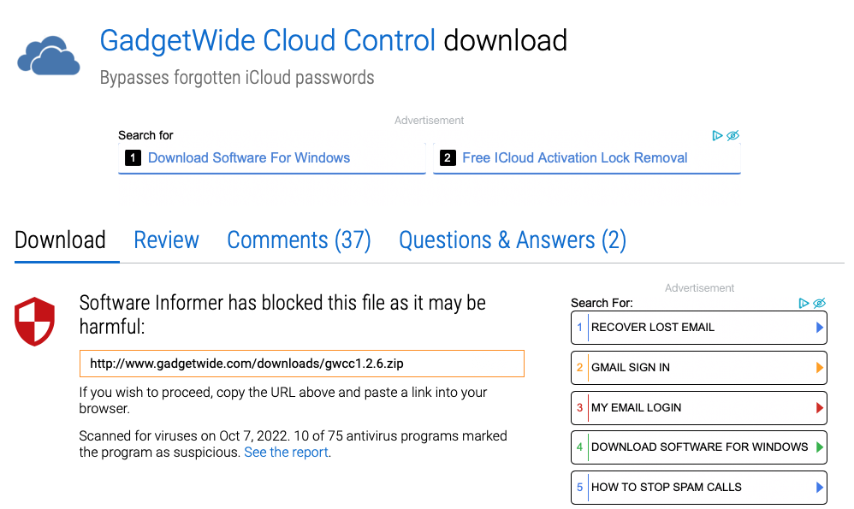
Task: Open the Comments (37) tab
Action: [x=299, y=240]
